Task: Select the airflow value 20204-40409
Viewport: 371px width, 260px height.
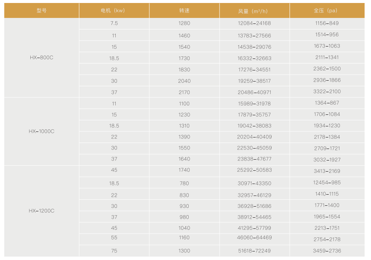Action: click(x=254, y=137)
